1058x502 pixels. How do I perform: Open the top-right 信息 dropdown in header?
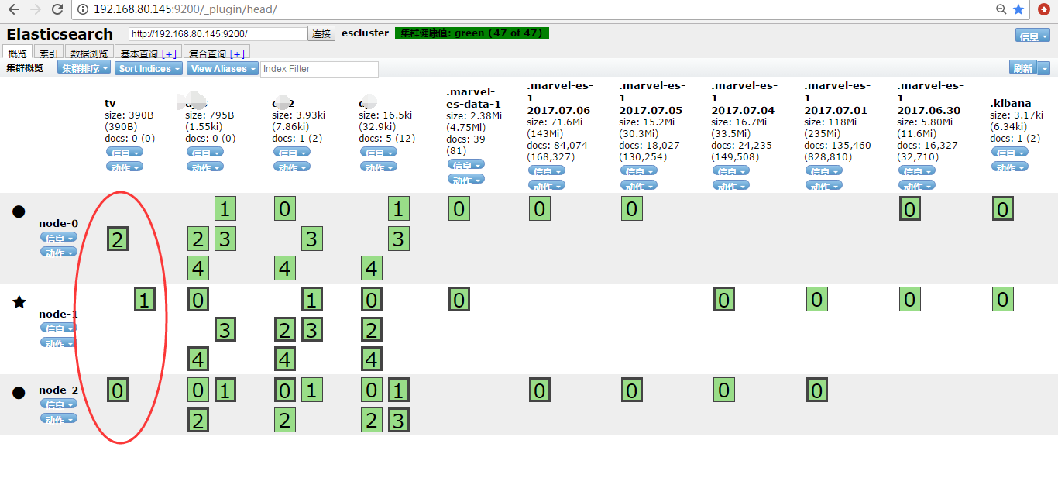(1032, 36)
